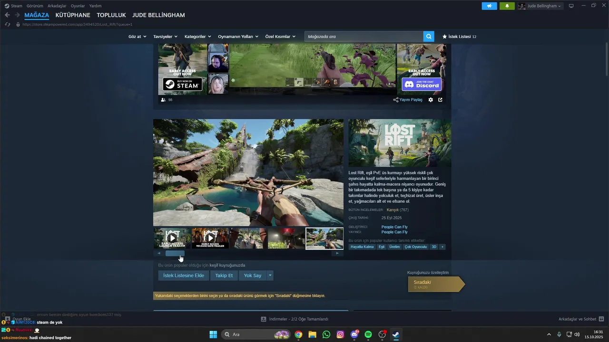609x342 pixels.
Task: Open the arrow dropdown beside Yok Say
Action: (x=270, y=275)
